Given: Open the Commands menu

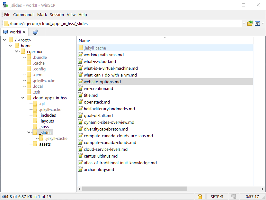Looking at the screenshot, I should (24, 14).
